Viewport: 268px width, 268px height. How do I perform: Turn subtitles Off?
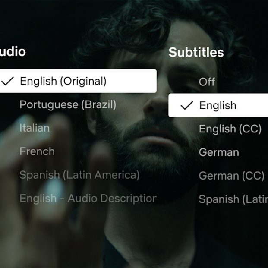point(207,82)
